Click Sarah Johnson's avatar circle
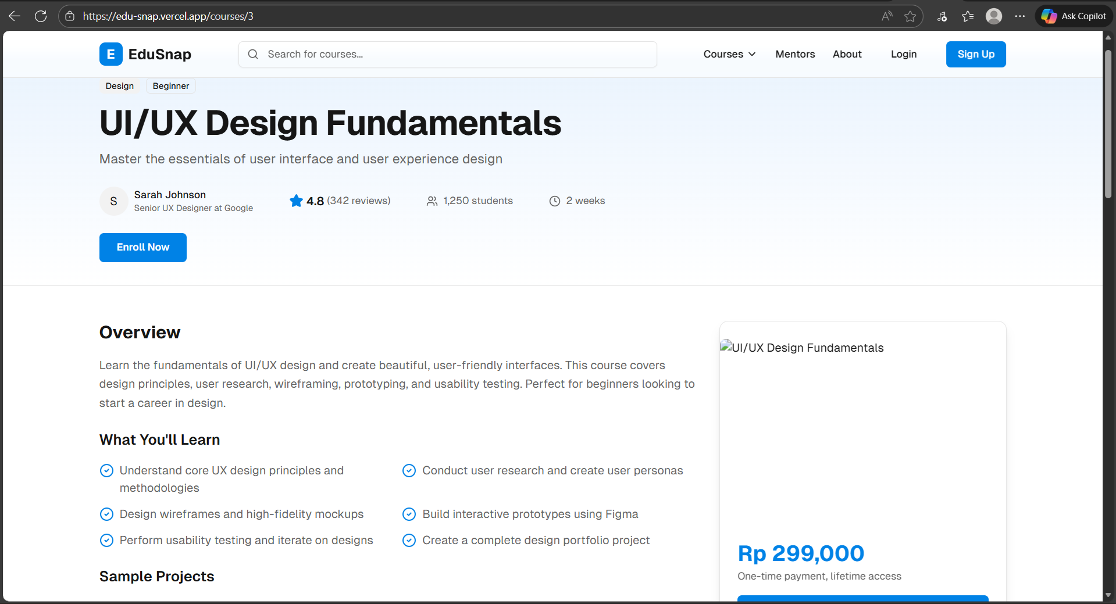 pyautogui.click(x=114, y=201)
